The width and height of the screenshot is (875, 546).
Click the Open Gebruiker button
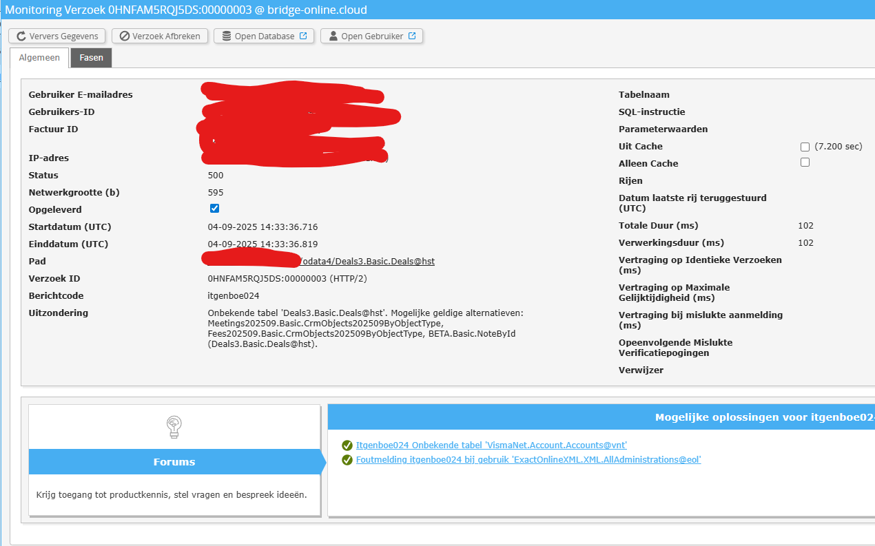click(x=372, y=36)
